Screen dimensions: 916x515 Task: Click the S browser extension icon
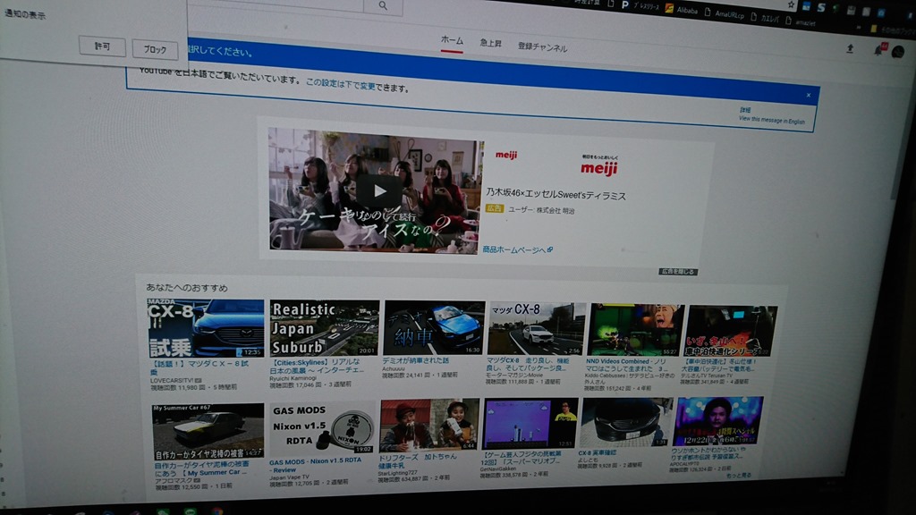click(821, 7)
